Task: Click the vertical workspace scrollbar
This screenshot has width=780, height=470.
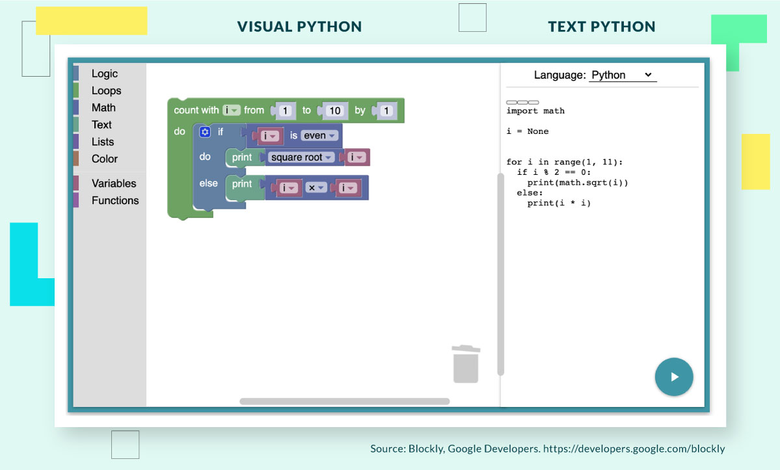Action: 500,274
